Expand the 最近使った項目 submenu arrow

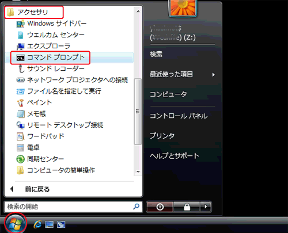[x=213, y=75]
